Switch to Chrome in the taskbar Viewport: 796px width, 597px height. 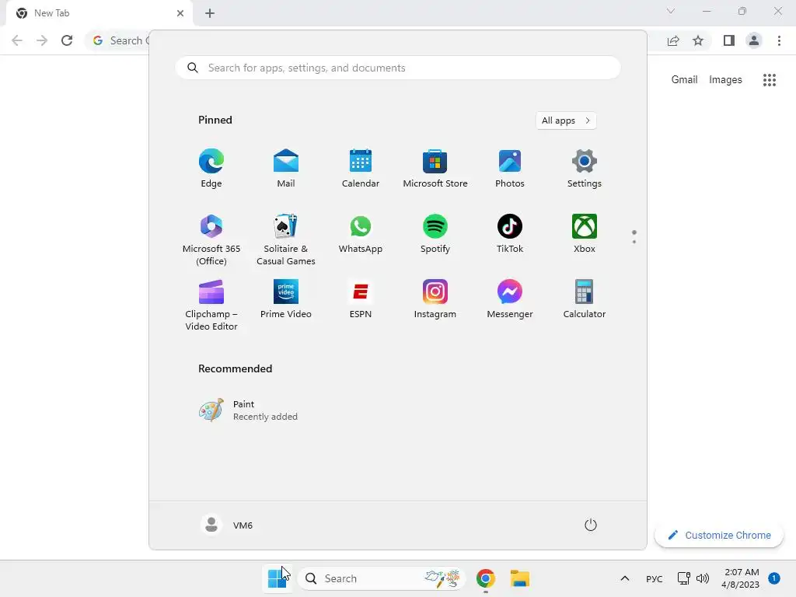[x=486, y=578]
